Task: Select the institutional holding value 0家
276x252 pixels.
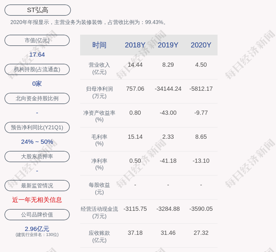Action: pos(37,84)
